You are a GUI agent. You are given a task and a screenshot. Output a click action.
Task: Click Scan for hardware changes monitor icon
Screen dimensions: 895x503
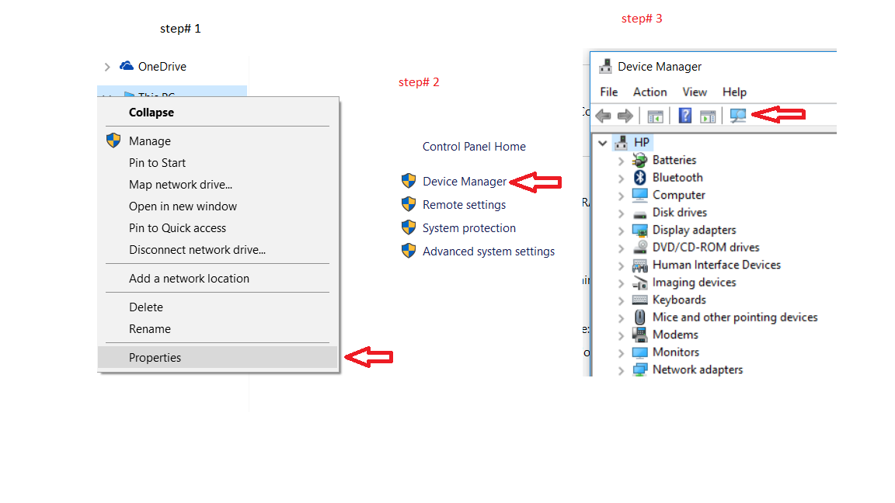click(737, 116)
